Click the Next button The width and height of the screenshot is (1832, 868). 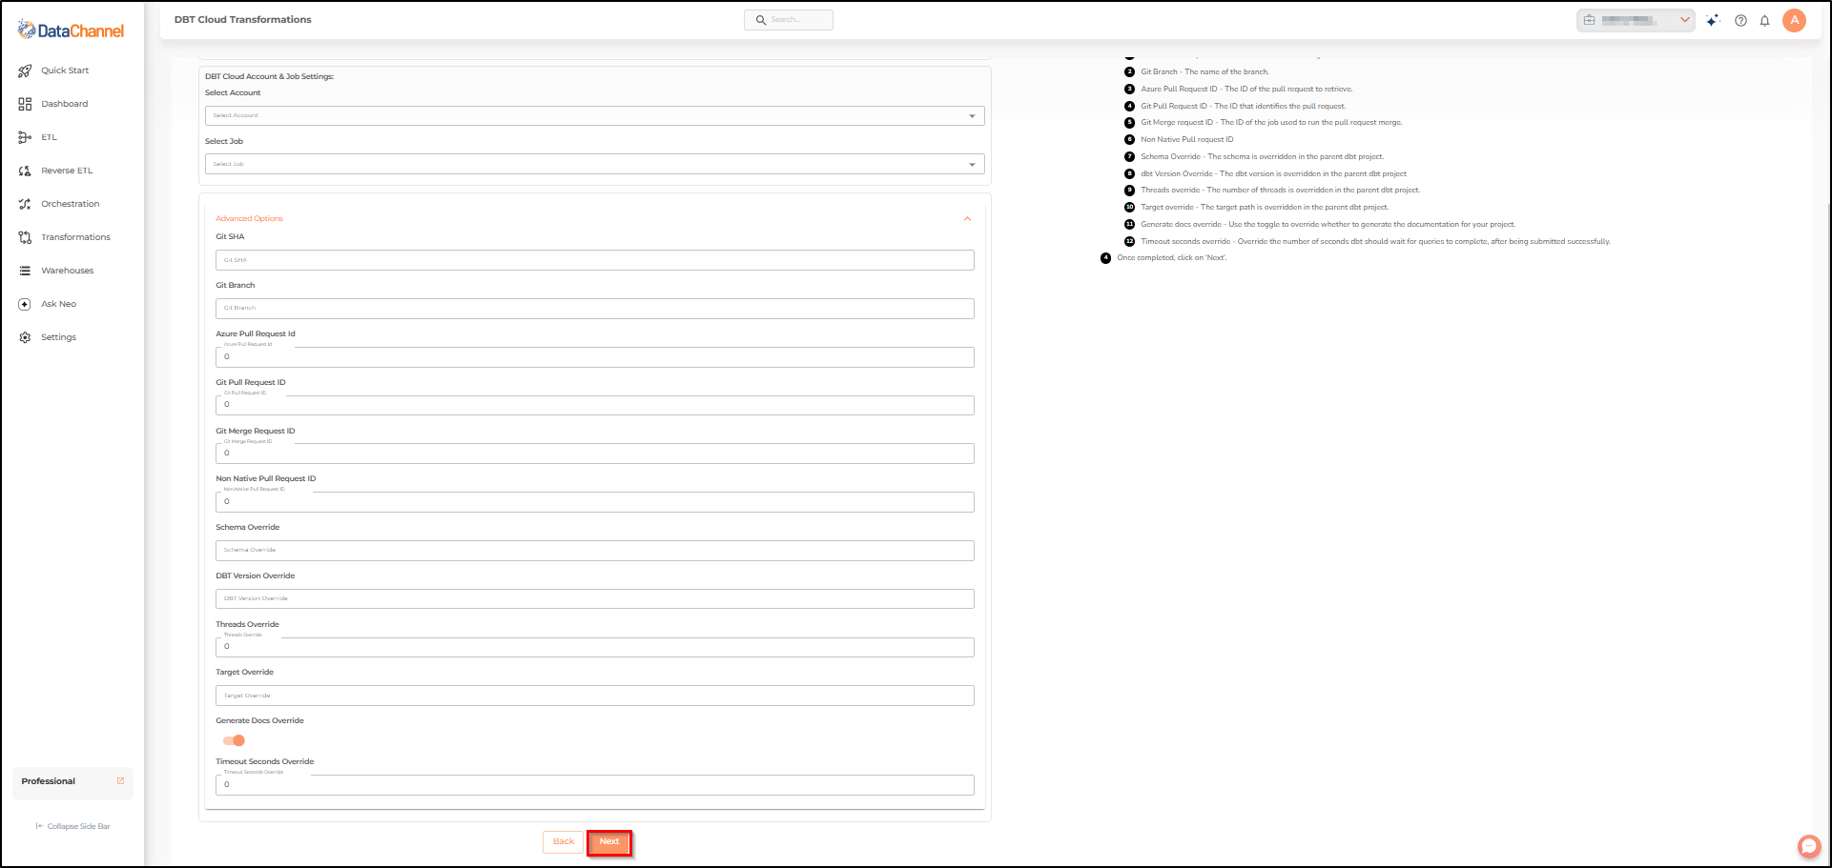click(x=609, y=842)
